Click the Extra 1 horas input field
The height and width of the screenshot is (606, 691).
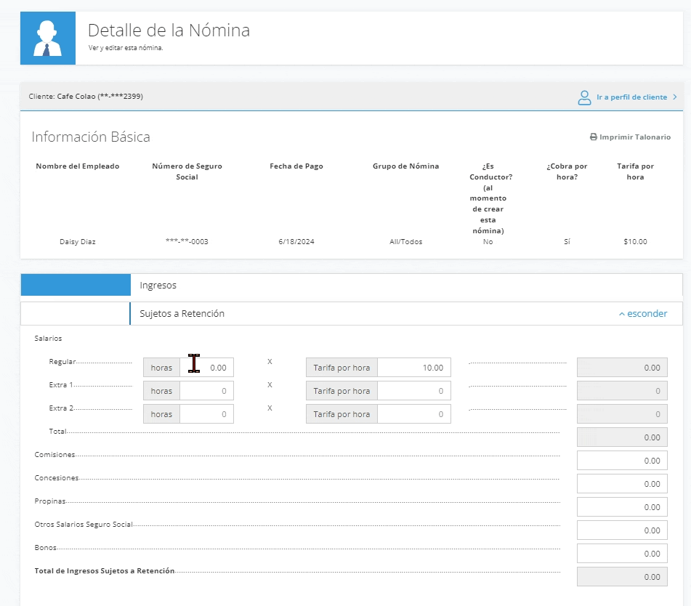[206, 391]
